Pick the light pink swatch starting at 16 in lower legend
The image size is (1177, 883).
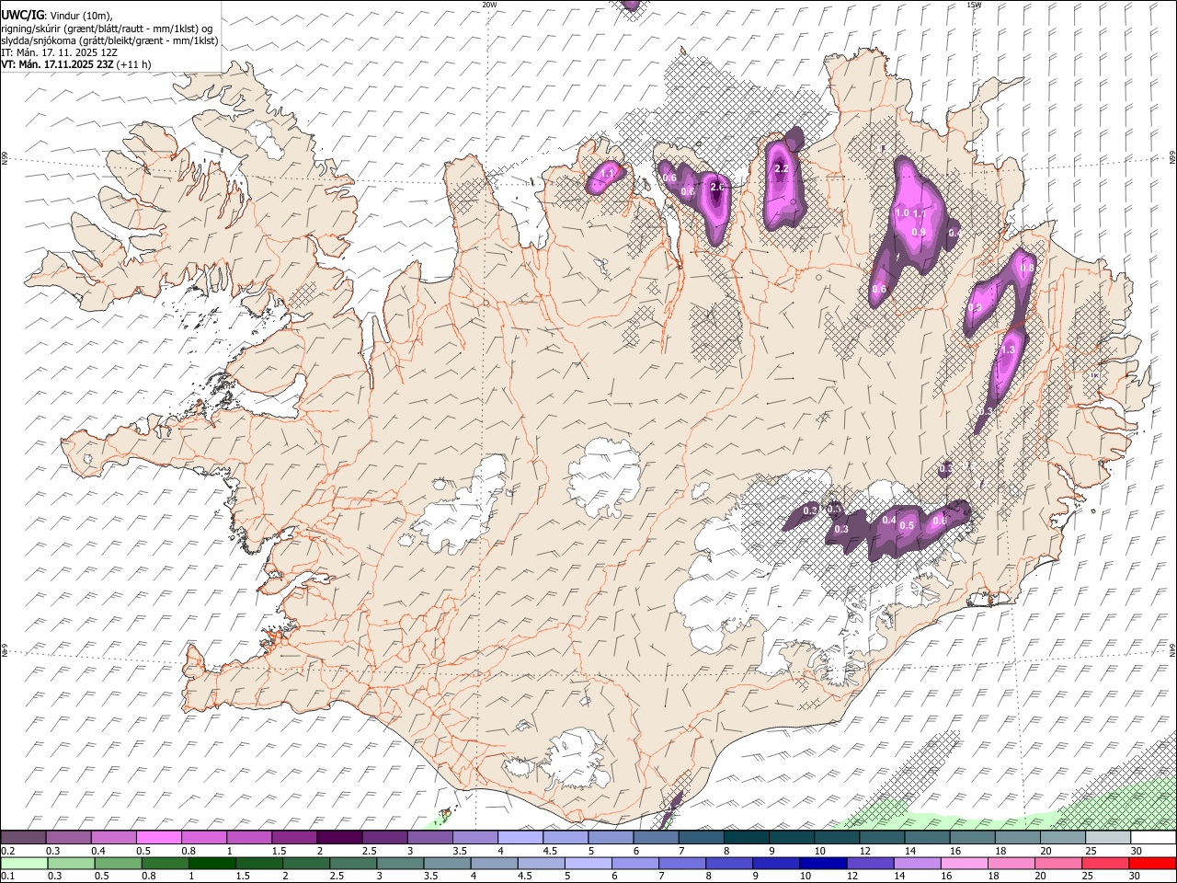[964, 863]
